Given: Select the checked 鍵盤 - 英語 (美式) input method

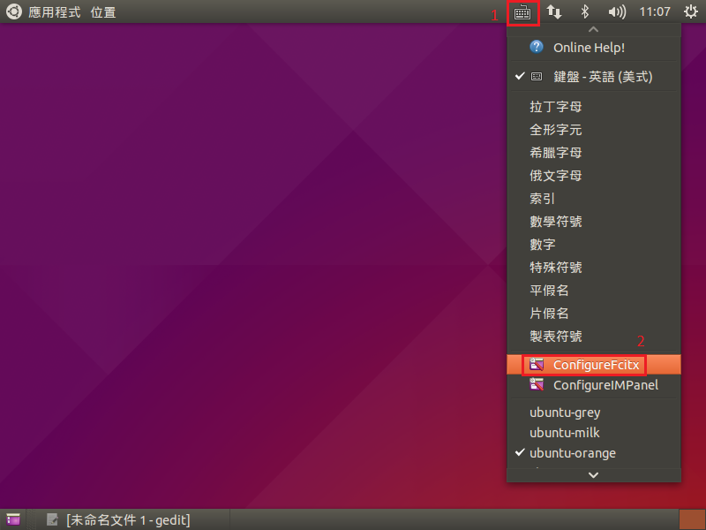Looking at the screenshot, I should (602, 77).
